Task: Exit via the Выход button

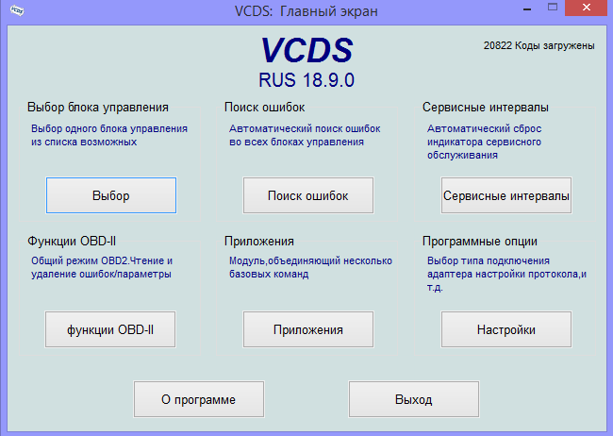Action: (x=414, y=399)
